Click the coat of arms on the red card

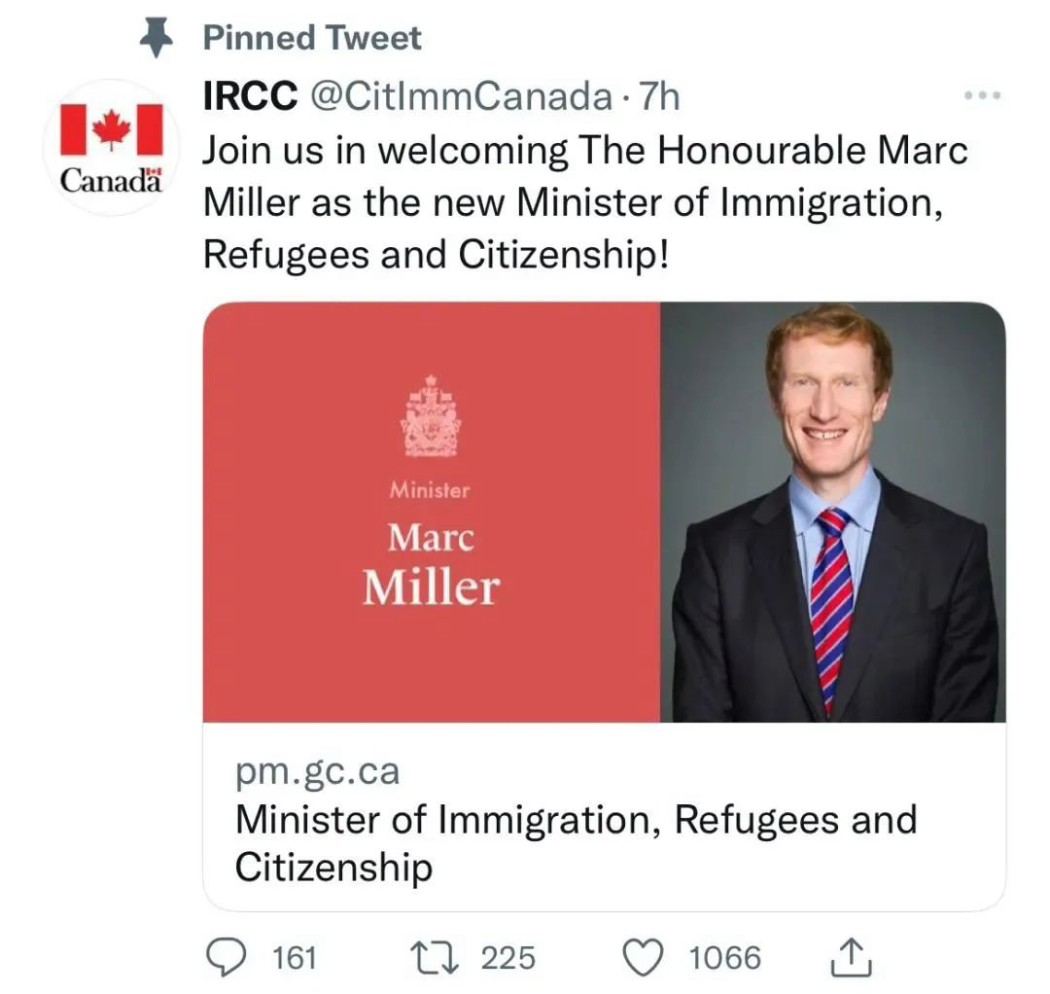(430, 416)
